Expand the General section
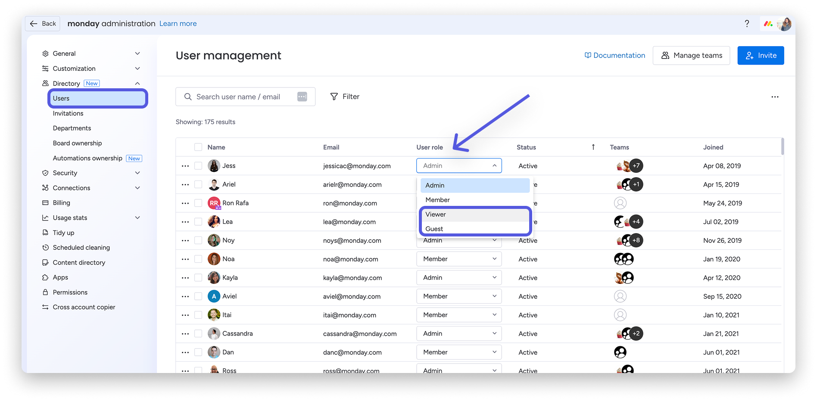 137,53
